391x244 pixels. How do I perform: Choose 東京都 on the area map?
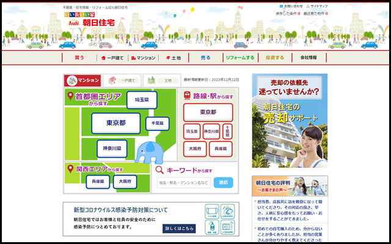[116, 123]
